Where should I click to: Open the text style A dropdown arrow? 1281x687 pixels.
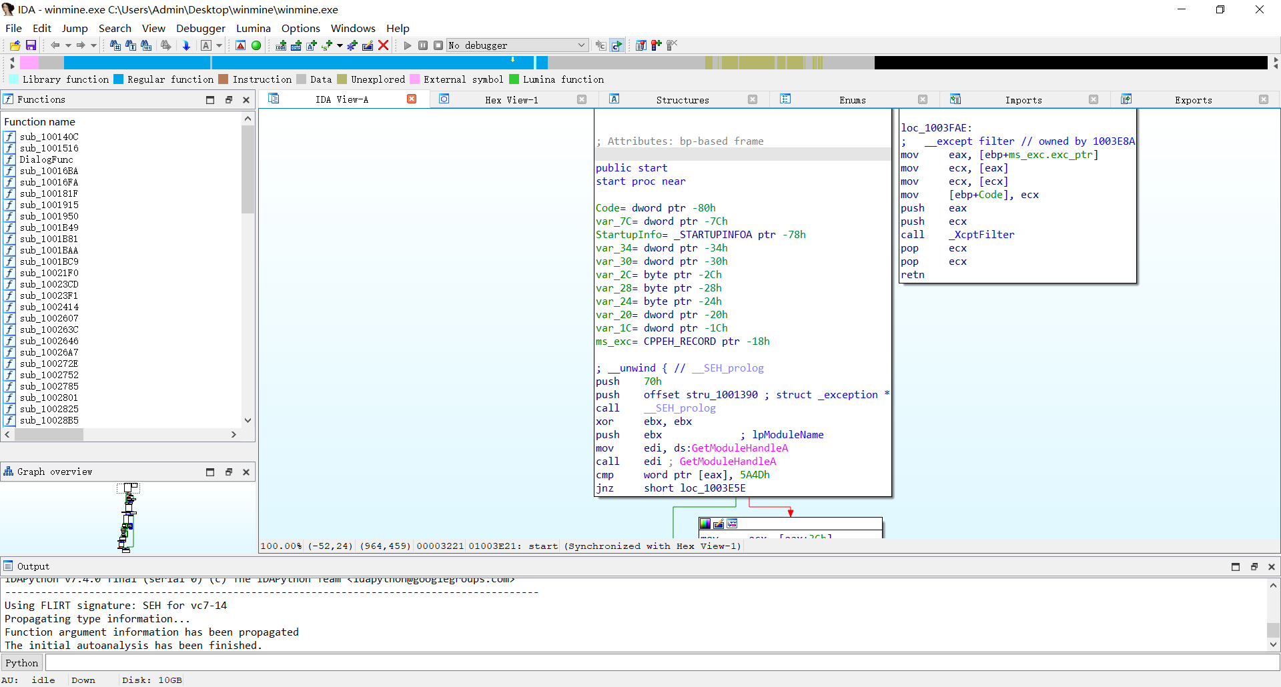tap(219, 45)
